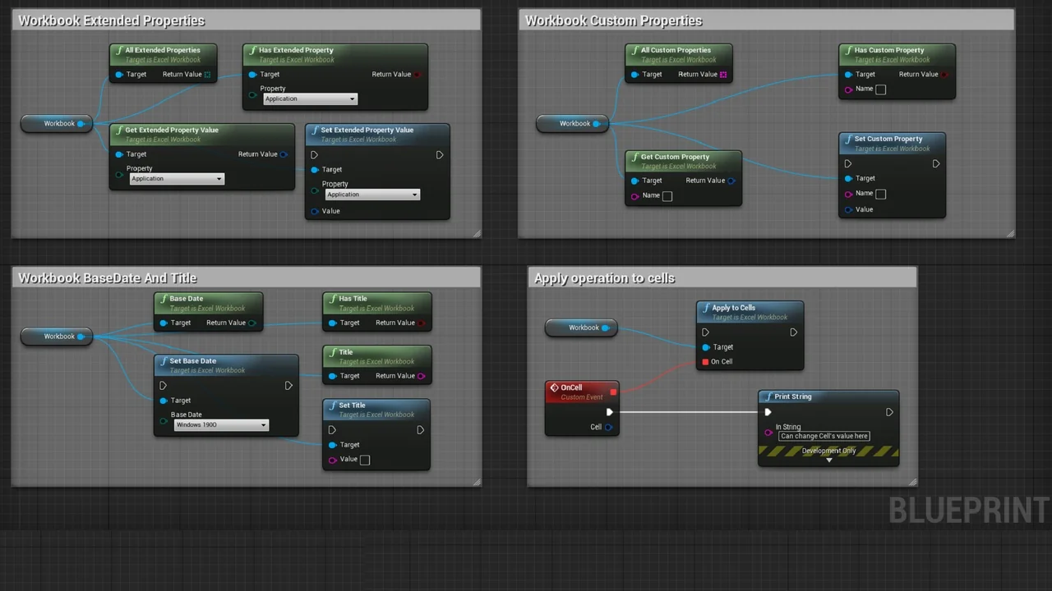Click the Set Extended Property Value exec input pin
Viewport: 1052px width, 591px height.
click(315, 155)
